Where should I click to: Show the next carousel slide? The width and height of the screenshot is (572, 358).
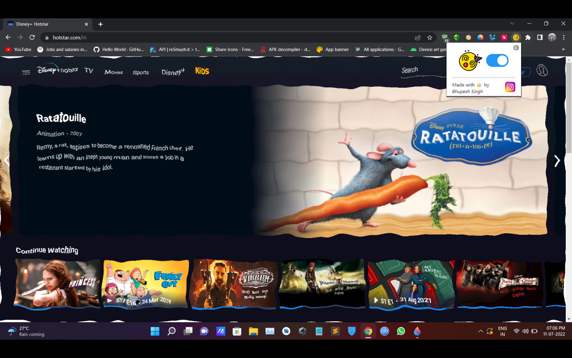click(x=557, y=161)
